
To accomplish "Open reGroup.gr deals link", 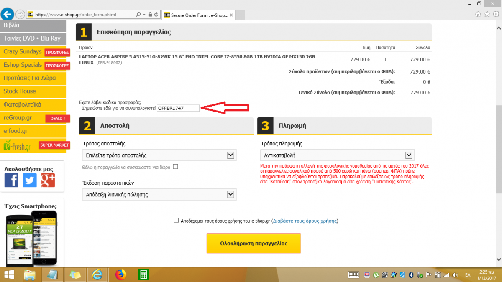I will [x=33, y=118].
